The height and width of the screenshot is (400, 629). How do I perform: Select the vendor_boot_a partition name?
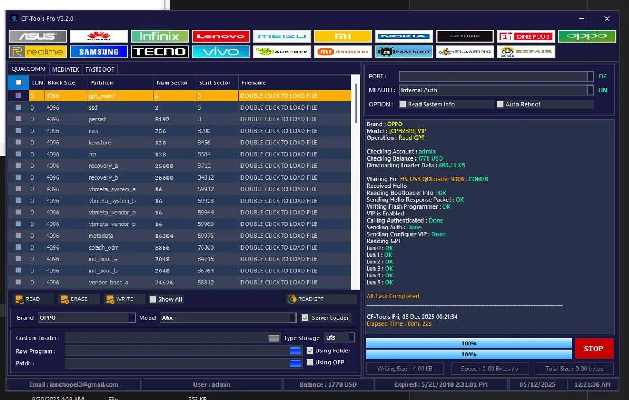[108, 283]
